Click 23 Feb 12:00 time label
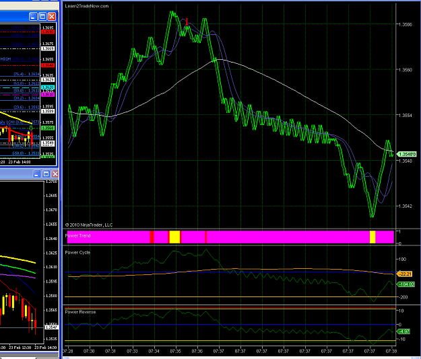 coord(20,348)
